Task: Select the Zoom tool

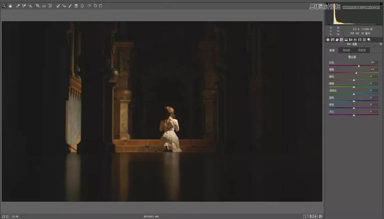Action: click(4, 6)
